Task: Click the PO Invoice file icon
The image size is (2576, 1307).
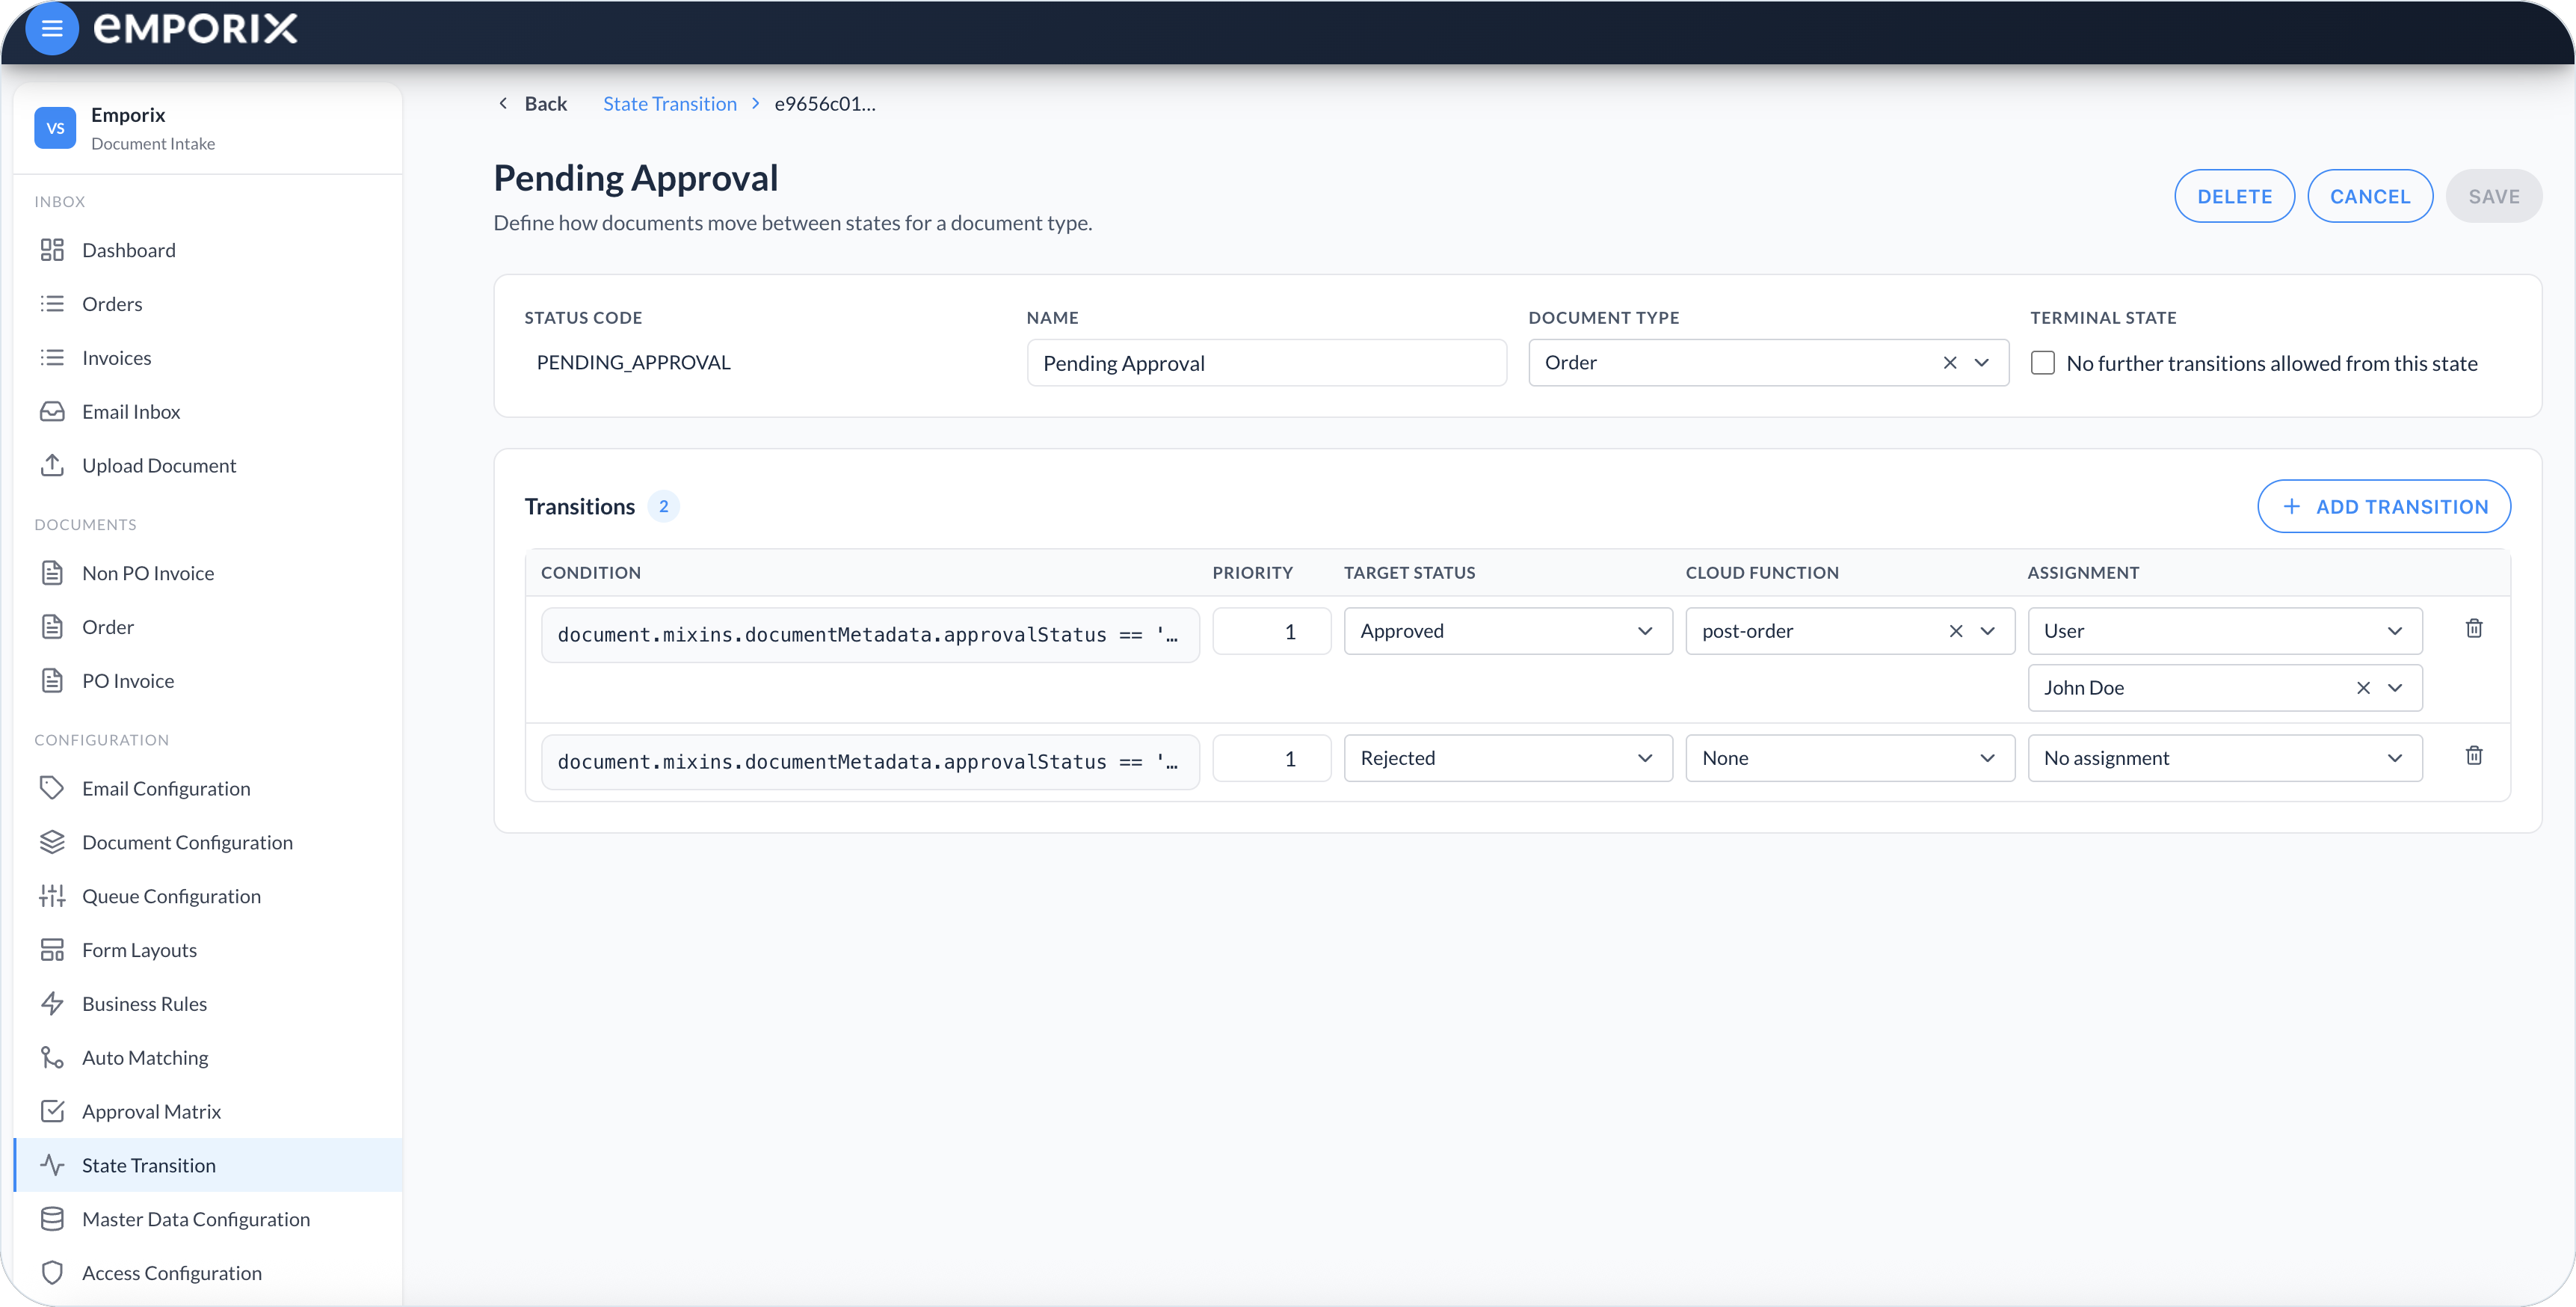Action: click(52, 681)
